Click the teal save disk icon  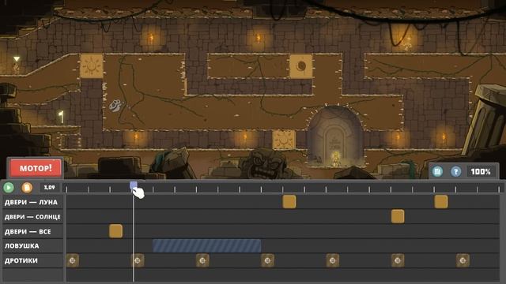click(437, 172)
